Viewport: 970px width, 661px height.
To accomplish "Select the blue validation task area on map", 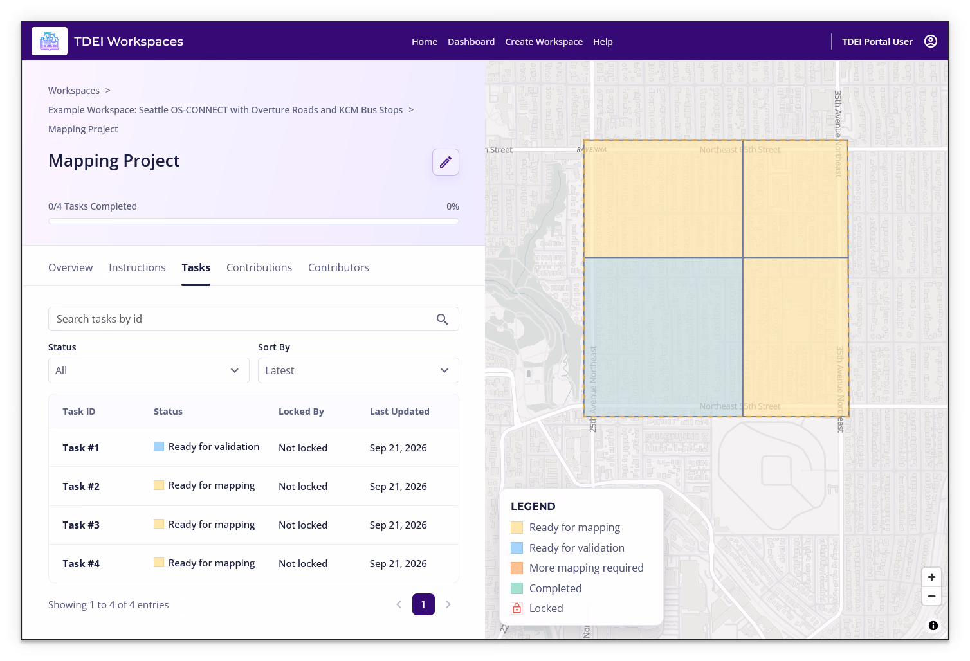I will pos(663,337).
